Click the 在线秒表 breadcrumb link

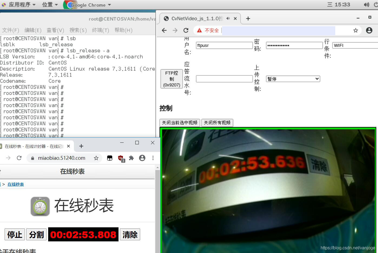[16, 184]
